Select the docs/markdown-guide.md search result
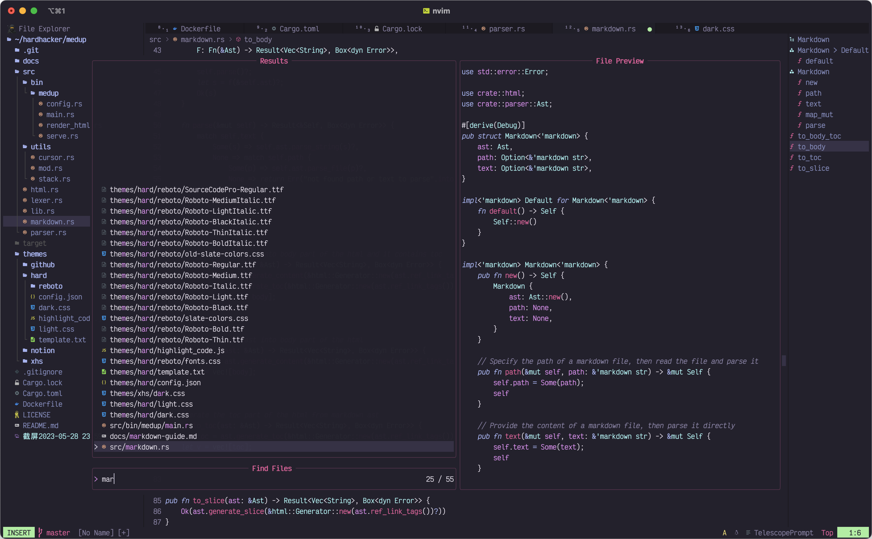 coord(153,436)
